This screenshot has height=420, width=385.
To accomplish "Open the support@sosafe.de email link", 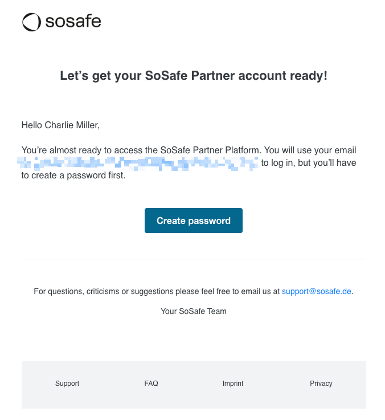I will click(317, 291).
